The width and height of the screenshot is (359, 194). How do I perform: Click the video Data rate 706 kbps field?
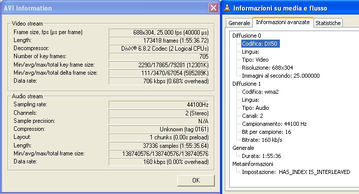(159, 81)
